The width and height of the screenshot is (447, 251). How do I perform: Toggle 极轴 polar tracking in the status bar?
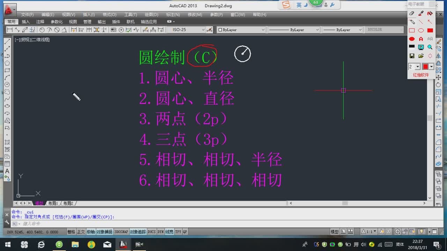91,232
